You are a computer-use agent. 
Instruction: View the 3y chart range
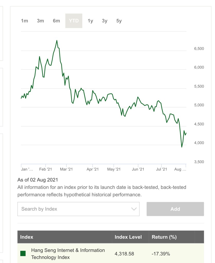(105, 21)
